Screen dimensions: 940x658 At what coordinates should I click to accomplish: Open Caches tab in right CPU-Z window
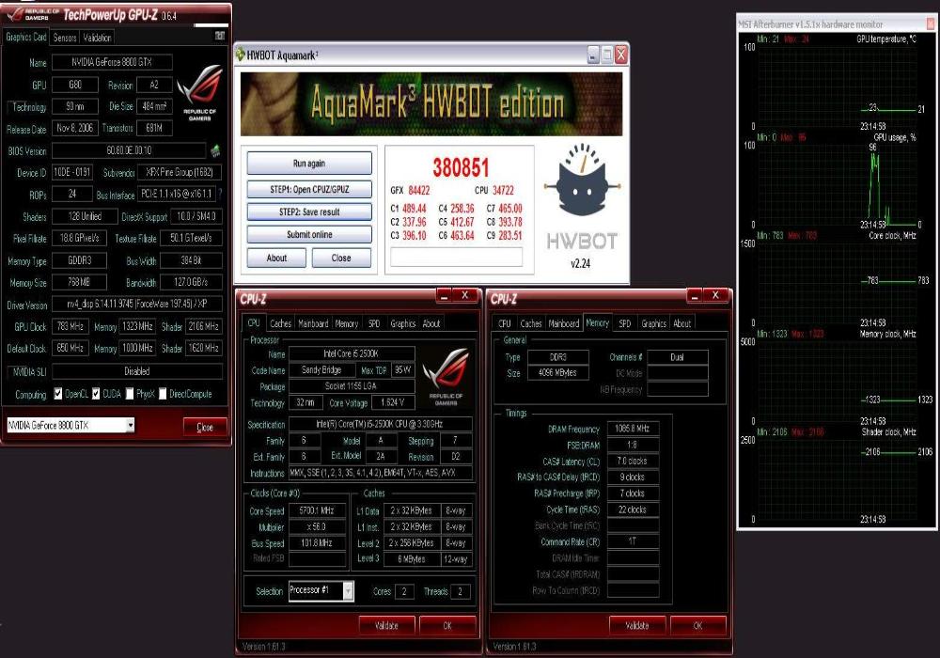tap(531, 323)
